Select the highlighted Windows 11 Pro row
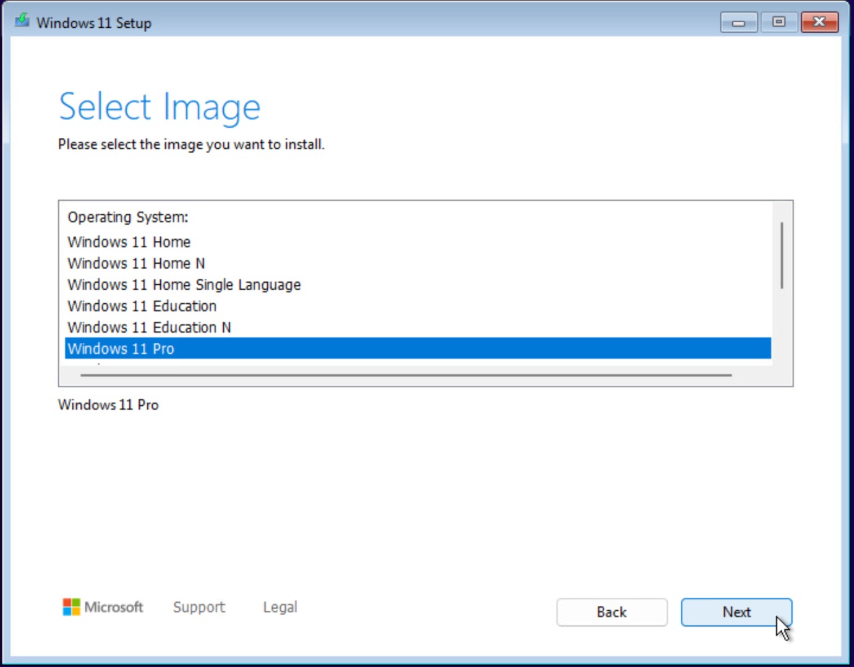854x667 pixels. click(x=418, y=348)
